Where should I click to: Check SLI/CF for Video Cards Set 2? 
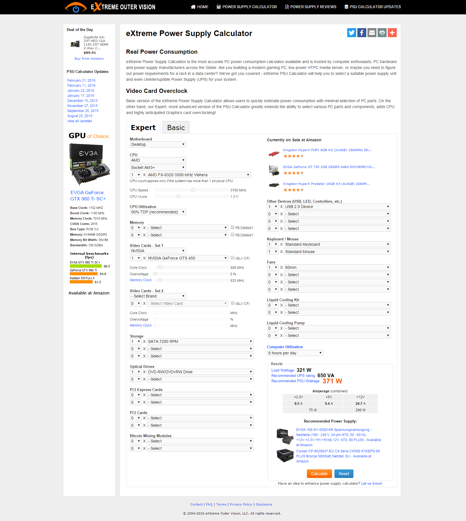click(x=233, y=303)
